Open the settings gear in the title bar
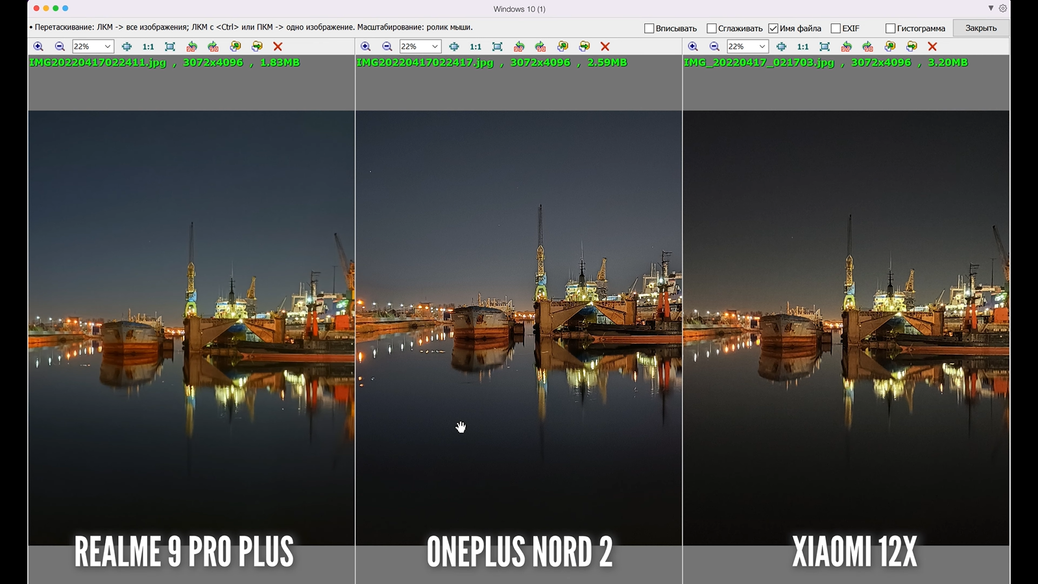The width and height of the screenshot is (1038, 584). [x=1003, y=8]
